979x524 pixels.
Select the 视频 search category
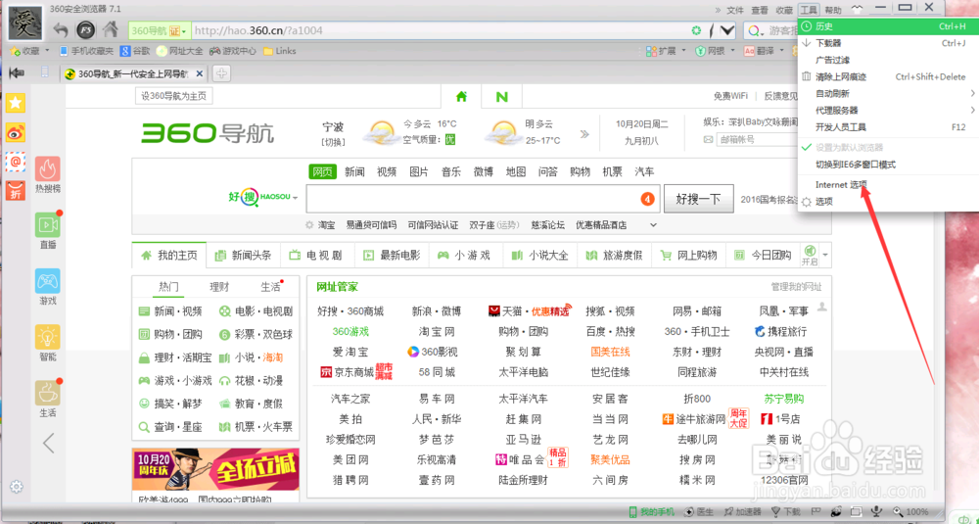(387, 171)
